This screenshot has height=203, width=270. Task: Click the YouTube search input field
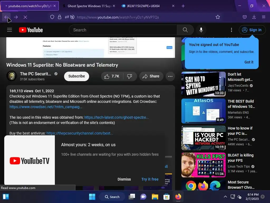click(x=123, y=30)
